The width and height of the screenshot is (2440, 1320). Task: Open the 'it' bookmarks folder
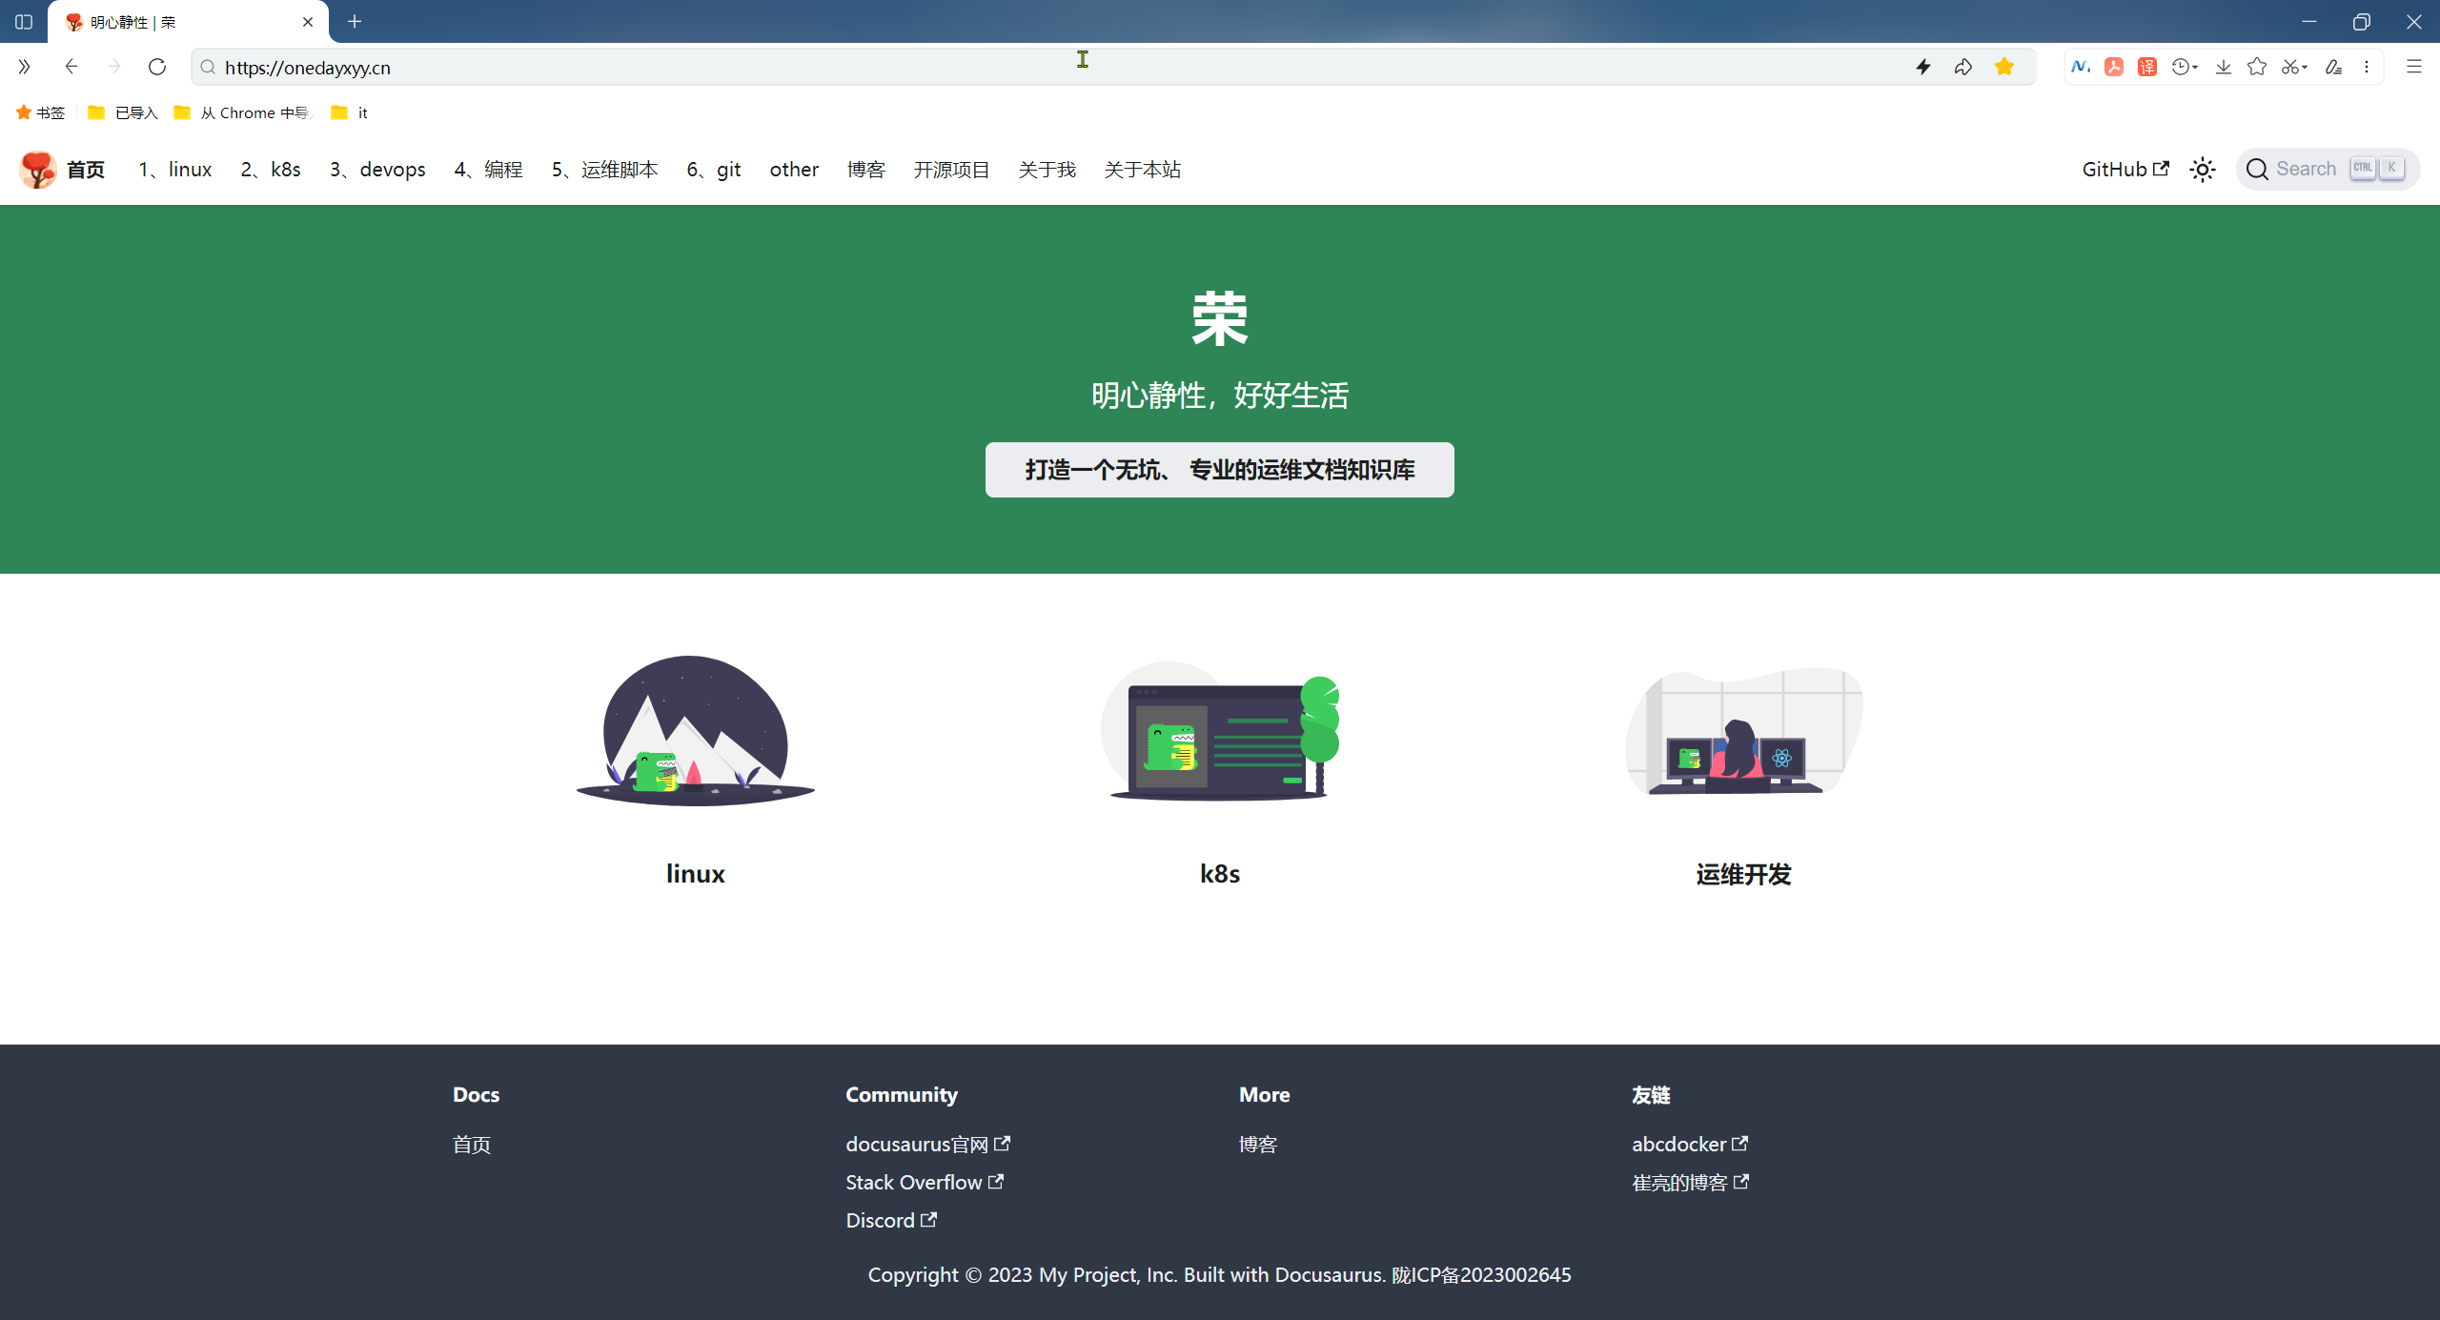pyautogui.click(x=350, y=112)
